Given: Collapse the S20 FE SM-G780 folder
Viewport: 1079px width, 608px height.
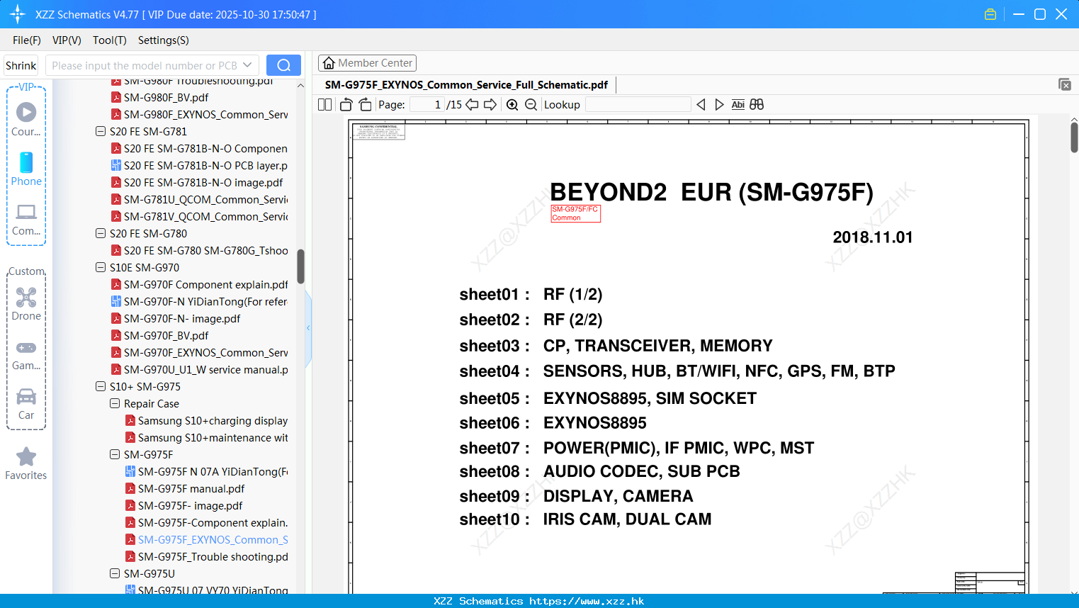Looking at the screenshot, I should [x=100, y=234].
